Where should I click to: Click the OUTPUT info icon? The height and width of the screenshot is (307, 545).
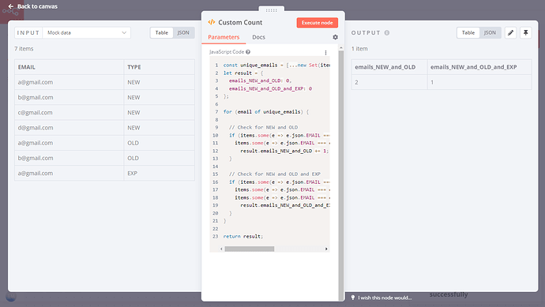click(x=387, y=32)
